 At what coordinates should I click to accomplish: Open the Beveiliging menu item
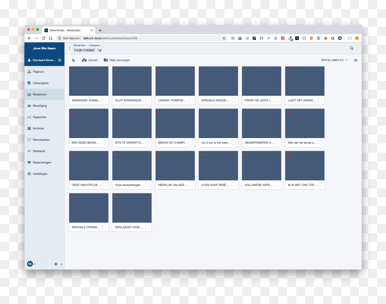click(x=44, y=105)
